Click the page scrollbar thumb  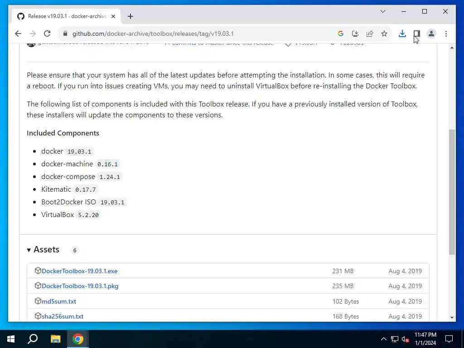452,192
